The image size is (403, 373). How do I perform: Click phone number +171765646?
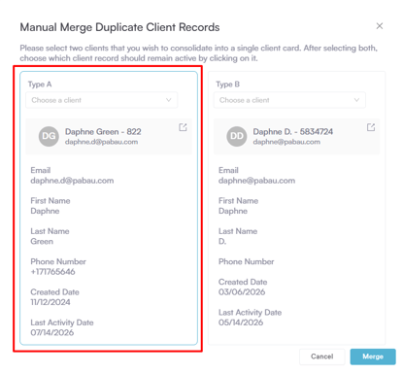coord(52,272)
